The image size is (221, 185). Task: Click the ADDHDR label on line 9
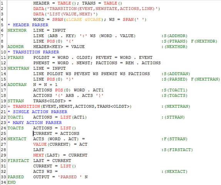coord(16,47)
